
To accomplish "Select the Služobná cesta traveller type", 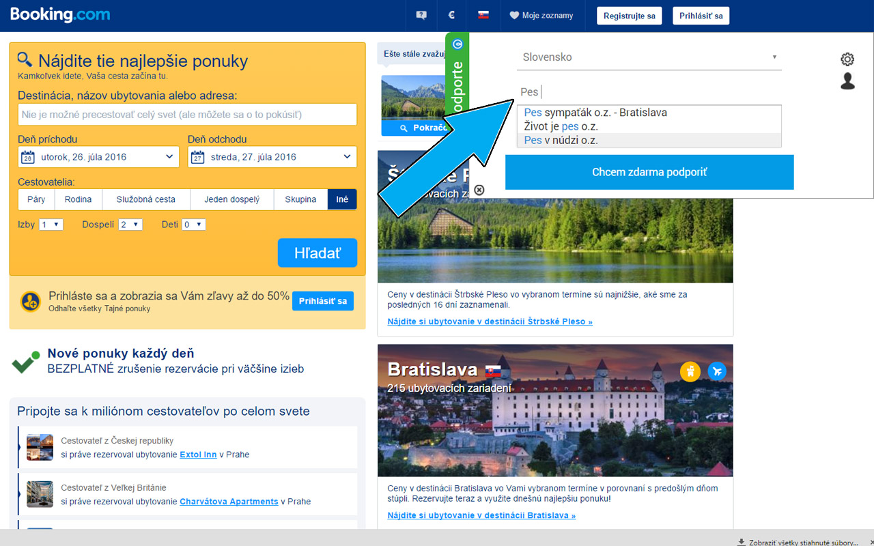I will pyautogui.click(x=145, y=199).
